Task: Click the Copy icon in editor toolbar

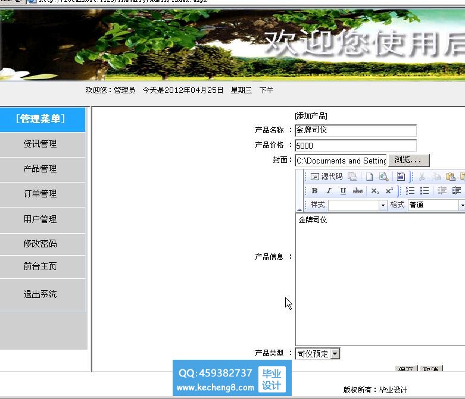Action: [436, 177]
